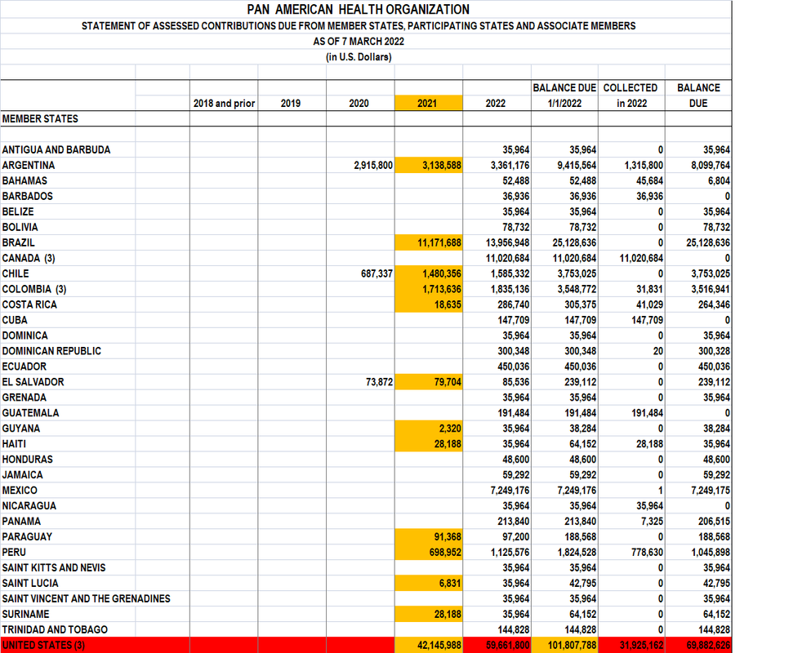Select the 2020 column header cell
This screenshot has width=811, height=653.
pyautogui.click(x=359, y=104)
